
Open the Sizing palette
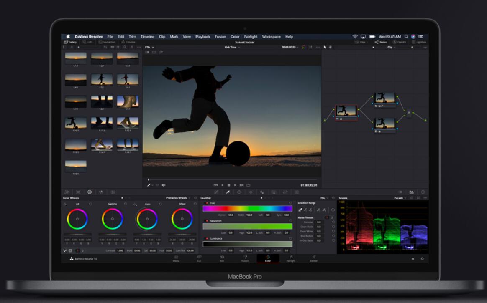285,192
